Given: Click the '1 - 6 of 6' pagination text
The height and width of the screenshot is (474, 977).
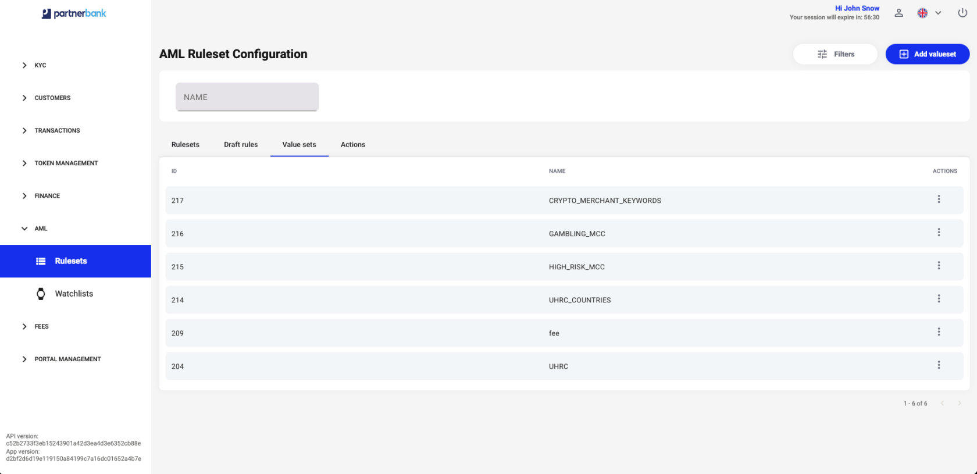Looking at the screenshot, I should pos(915,404).
